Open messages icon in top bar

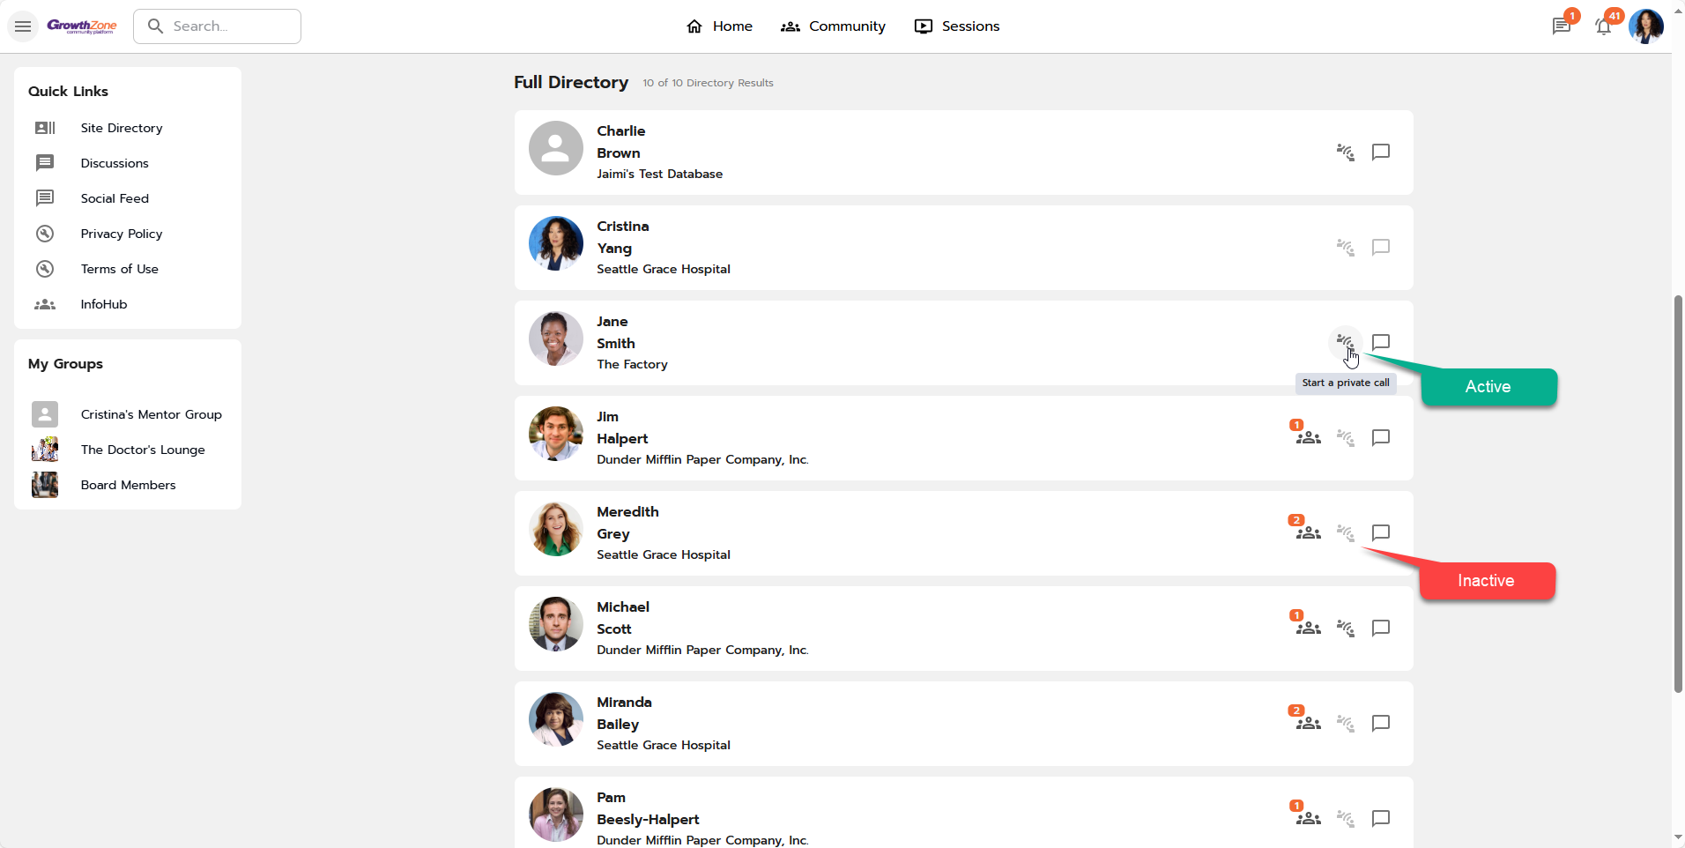[x=1561, y=26]
